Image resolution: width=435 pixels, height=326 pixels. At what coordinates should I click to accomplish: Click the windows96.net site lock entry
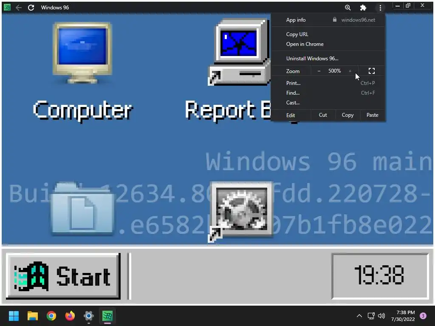(x=354, y=20)
